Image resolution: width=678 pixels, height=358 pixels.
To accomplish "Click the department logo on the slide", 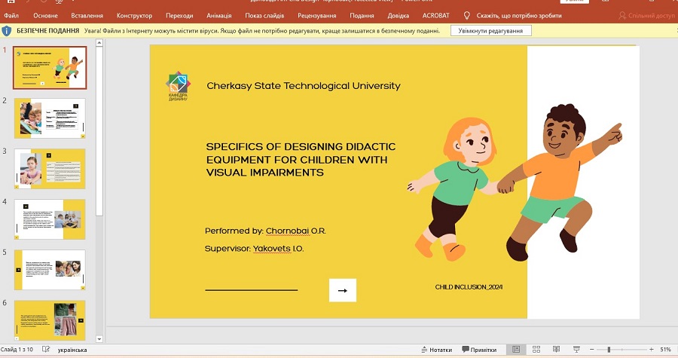I will (x=178, y=86).
